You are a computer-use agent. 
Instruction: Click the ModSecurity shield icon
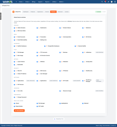click(85, 71)
